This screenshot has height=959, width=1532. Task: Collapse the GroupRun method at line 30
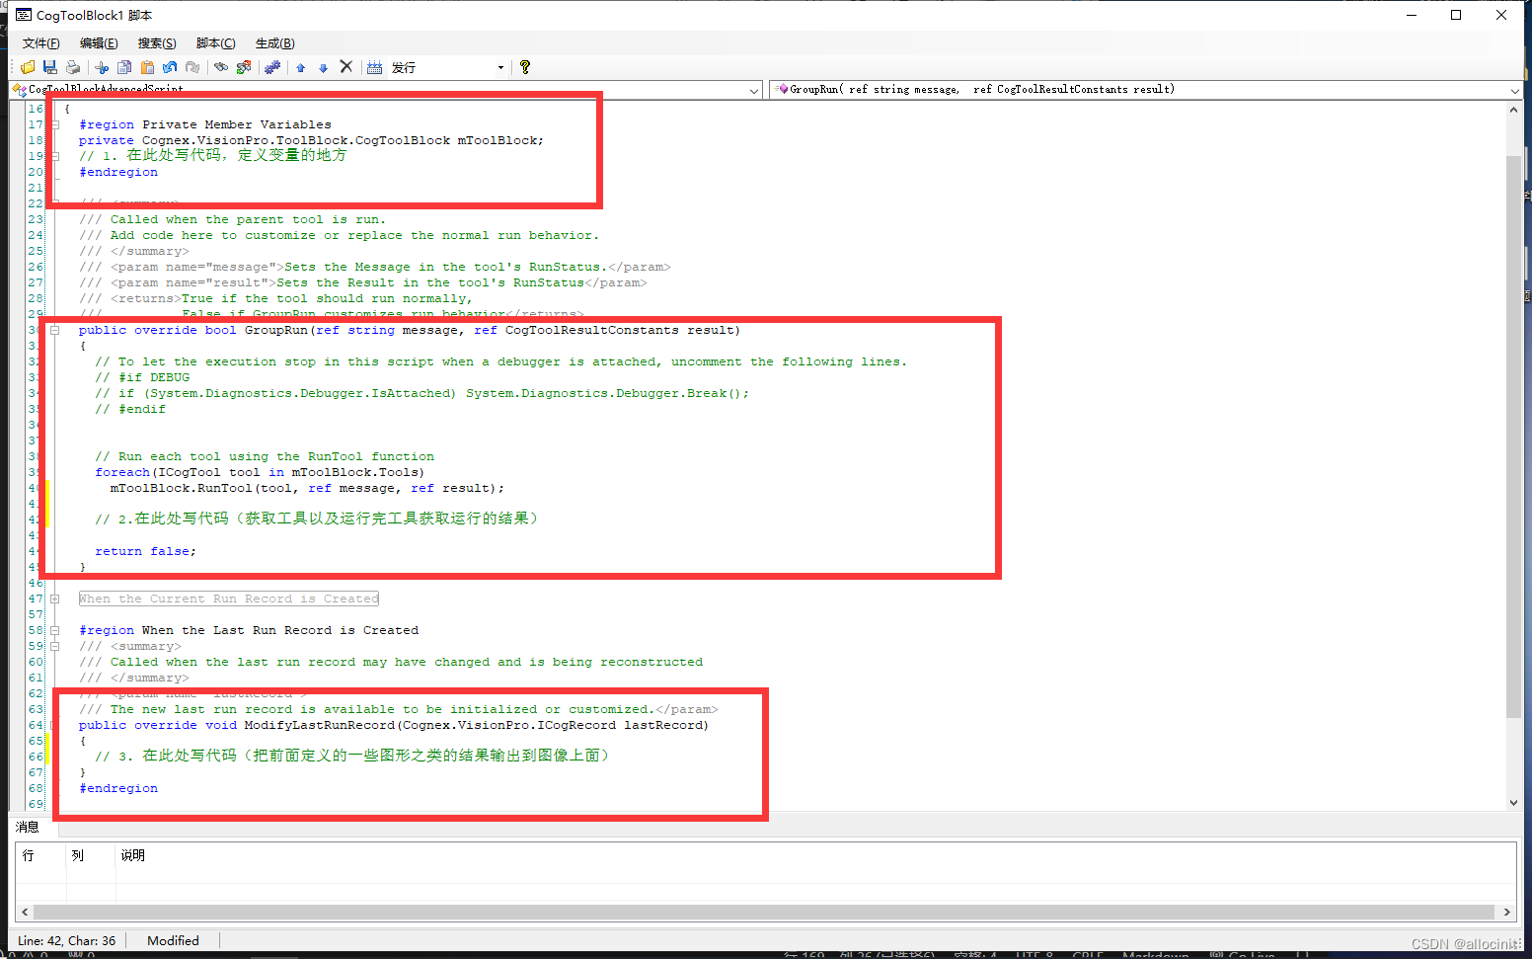click(x=55, y=330)
